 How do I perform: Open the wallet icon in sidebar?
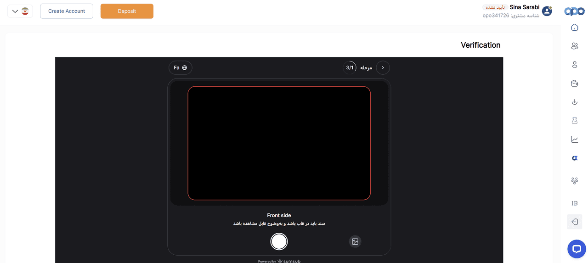point(574,84)
